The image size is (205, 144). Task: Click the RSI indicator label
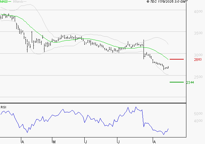click(3, 107)
